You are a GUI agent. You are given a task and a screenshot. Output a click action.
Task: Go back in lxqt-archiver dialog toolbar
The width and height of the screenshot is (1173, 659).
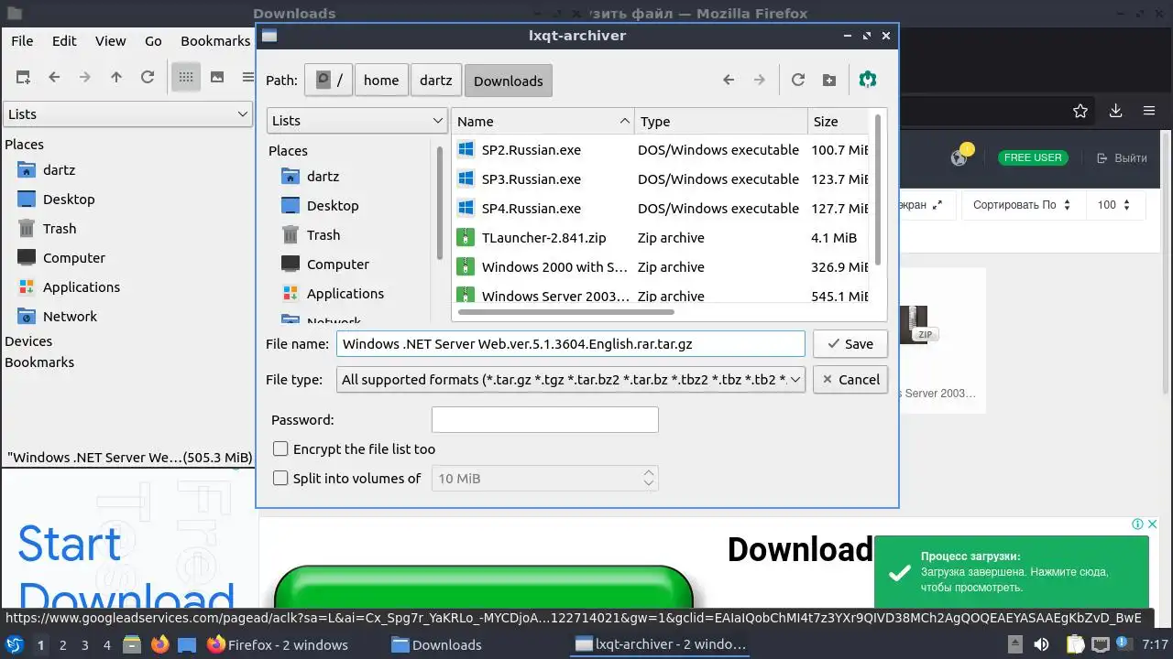pos(729,81)
